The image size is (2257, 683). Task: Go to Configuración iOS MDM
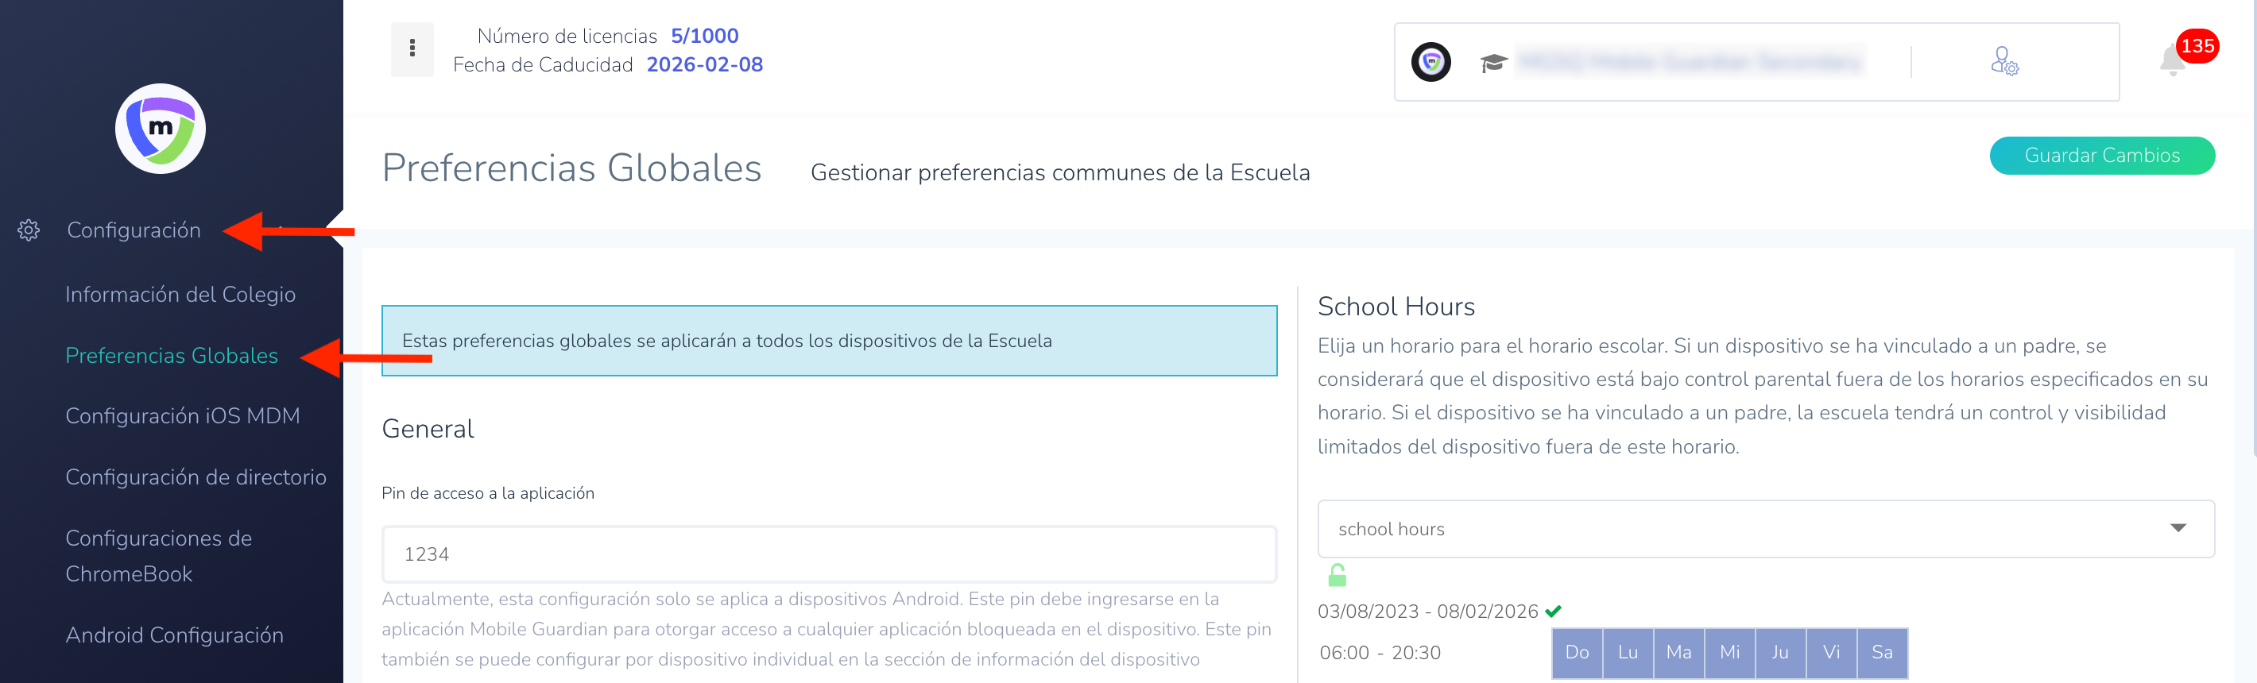pos(182,416)
